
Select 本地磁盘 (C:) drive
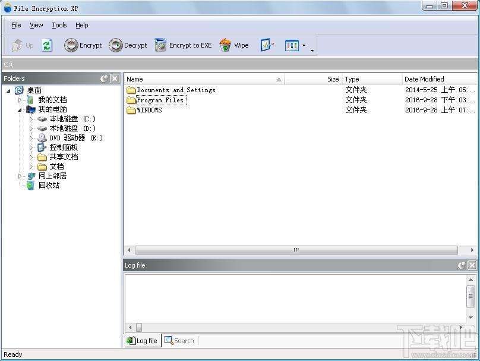[x=72, y=118]
